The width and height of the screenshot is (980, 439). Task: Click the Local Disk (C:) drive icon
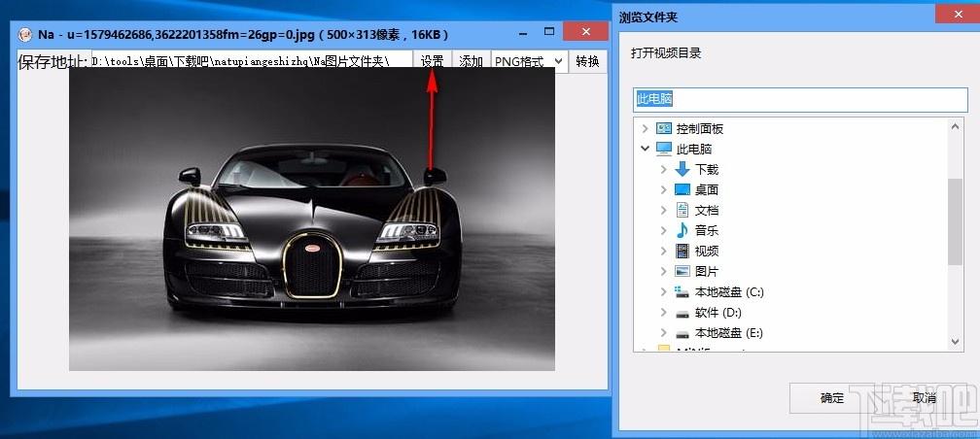tap(682, 291)
